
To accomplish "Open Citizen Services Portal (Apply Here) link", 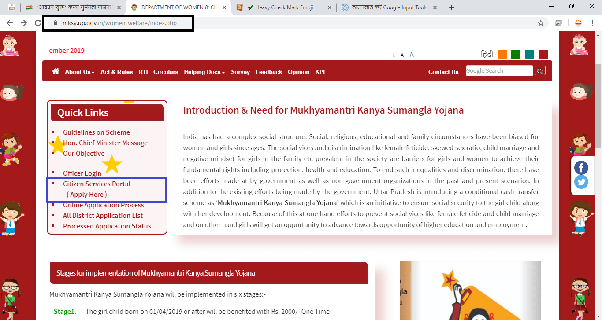I will click(97, 189).
